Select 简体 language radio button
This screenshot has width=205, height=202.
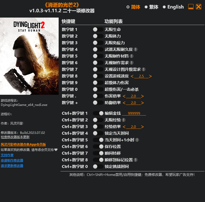click(x=128, y=7)
